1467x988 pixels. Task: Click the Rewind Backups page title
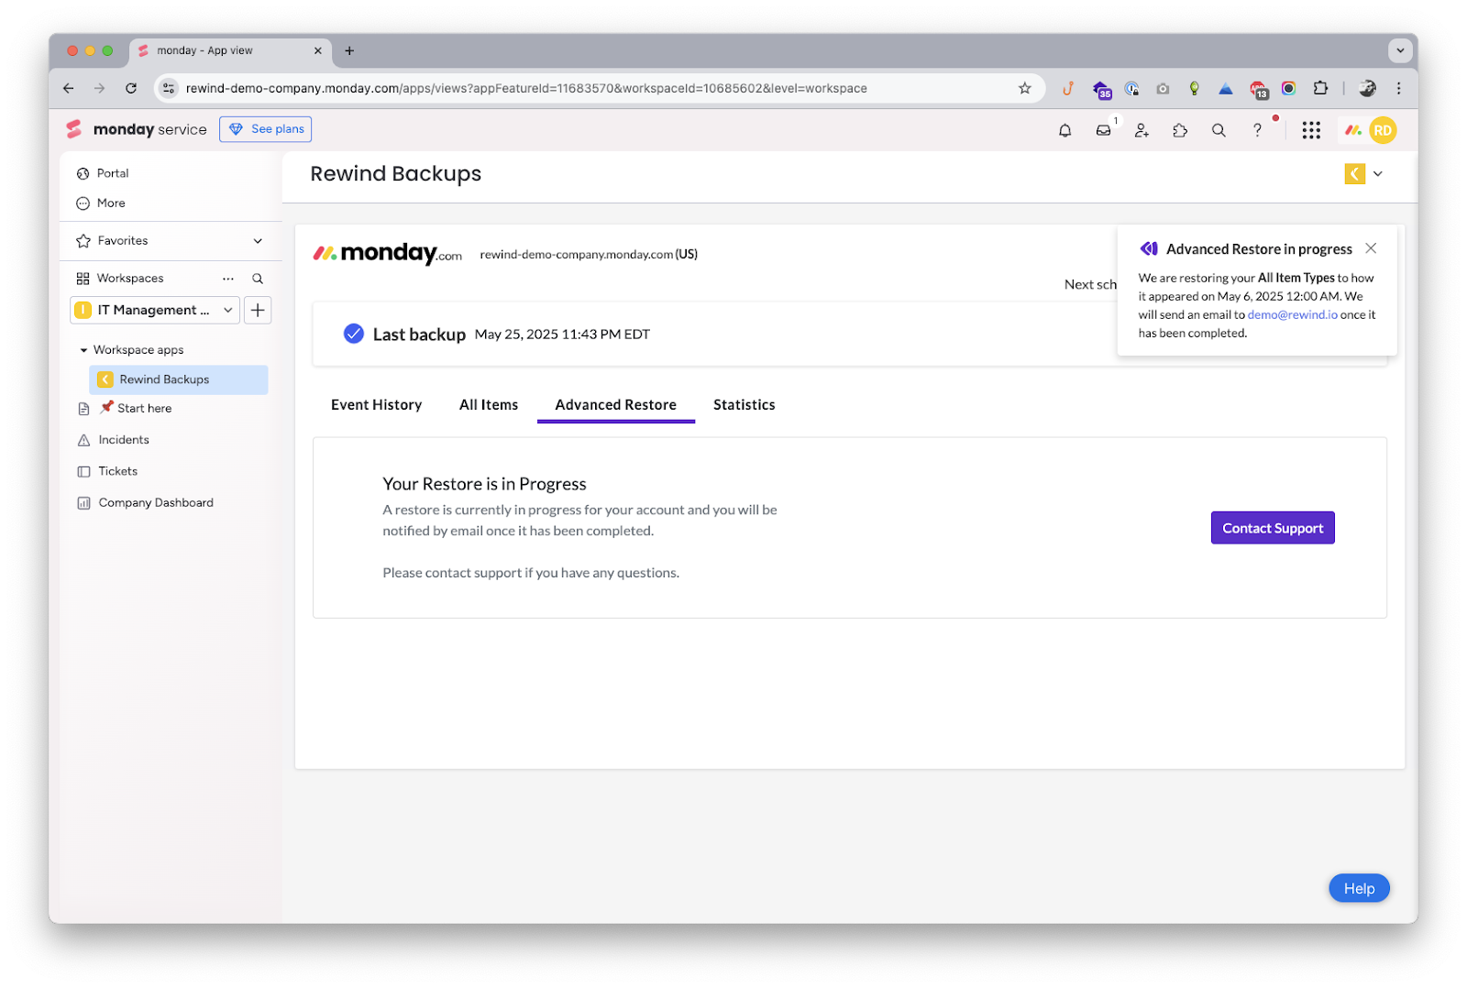pyautogui.click(x=395, y=173)
